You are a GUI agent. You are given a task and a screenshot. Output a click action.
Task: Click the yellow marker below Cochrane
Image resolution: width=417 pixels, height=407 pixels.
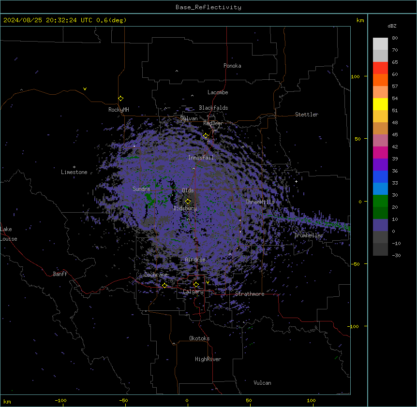tap(165, 286)
